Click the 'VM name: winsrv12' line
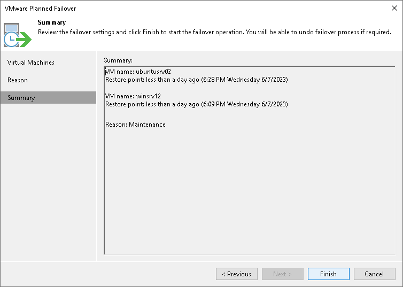Screen dimensions: 403x287 133,96
